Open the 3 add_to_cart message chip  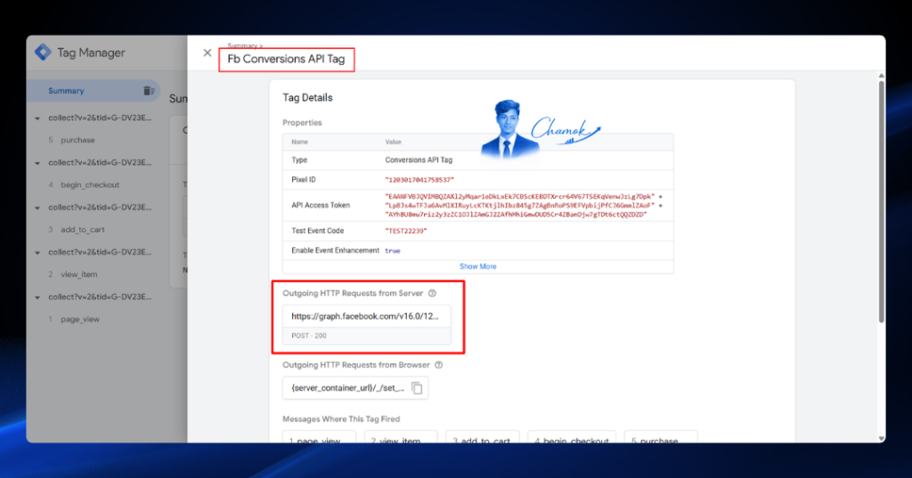(x=482, y=438)
